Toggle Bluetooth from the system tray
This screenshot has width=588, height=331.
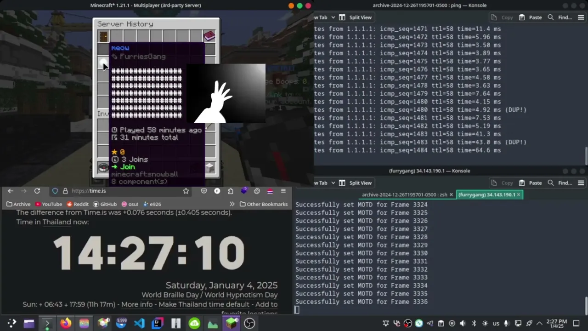pyautogui.click(x=474, y=323)
